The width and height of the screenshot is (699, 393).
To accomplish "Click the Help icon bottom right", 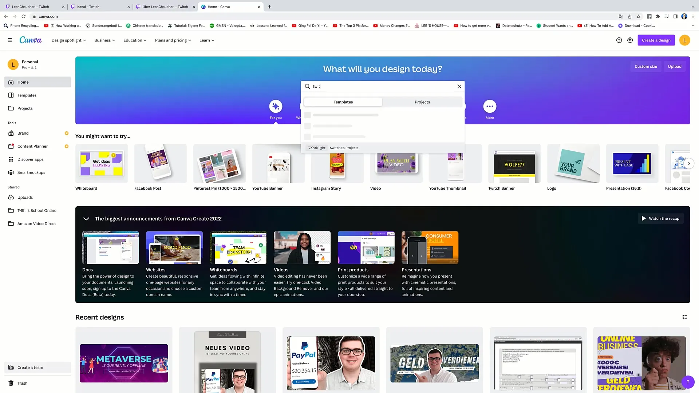I will pos(687,381).
